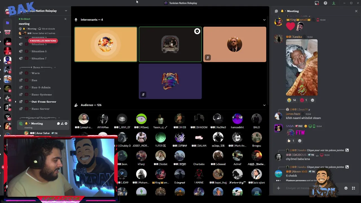Add a reaction to SAGA's FTW message

click(300, 141)
